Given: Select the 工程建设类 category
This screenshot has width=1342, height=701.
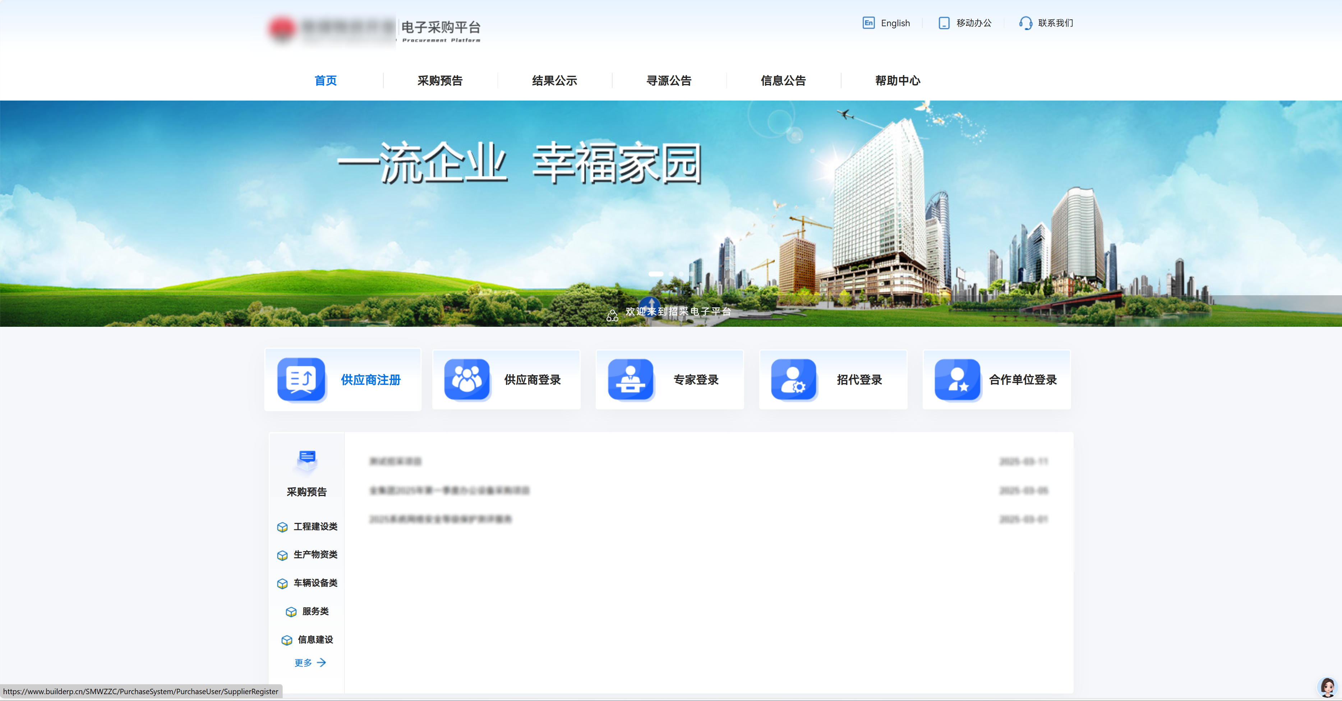Looking at the screenshot, I should tap(315, 526).
